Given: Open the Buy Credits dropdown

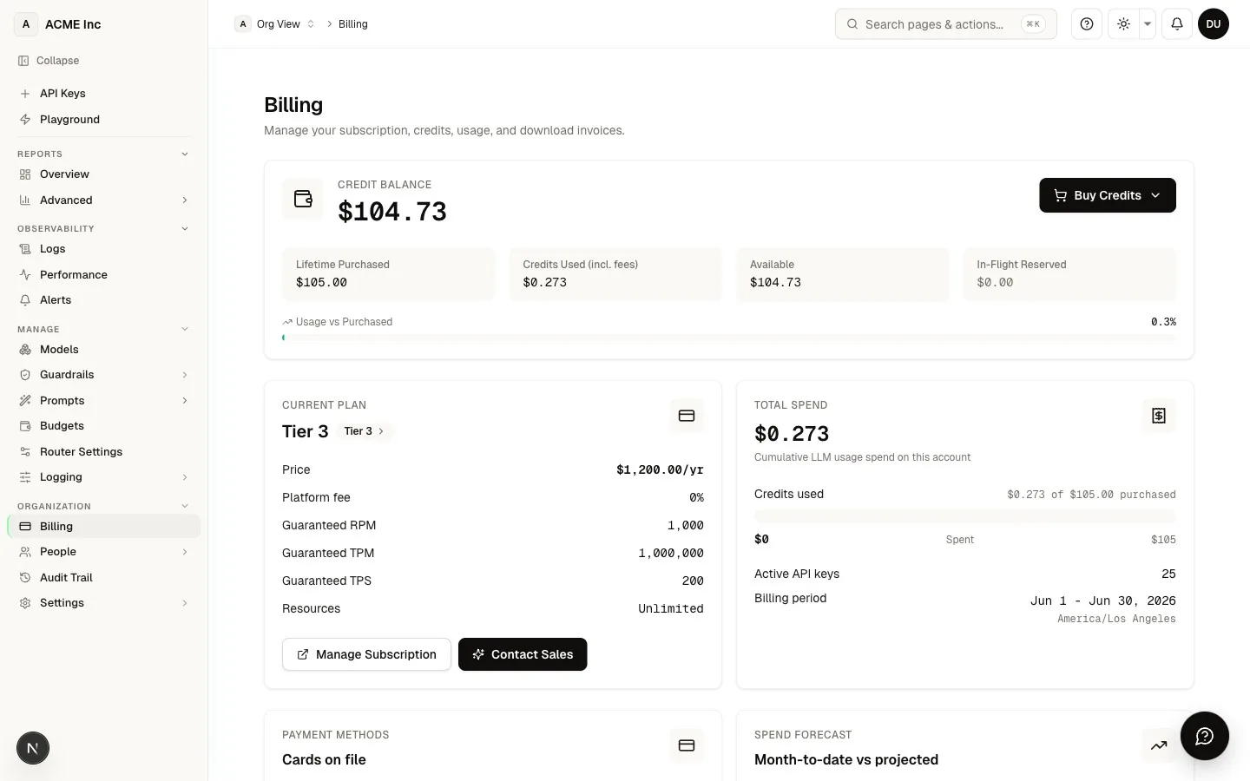Looking at the screenshot, I should point(1108,195).
